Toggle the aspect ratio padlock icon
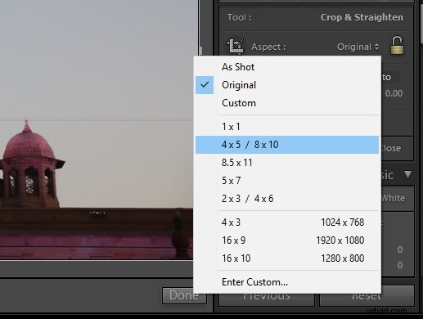 tap(397, 45)
